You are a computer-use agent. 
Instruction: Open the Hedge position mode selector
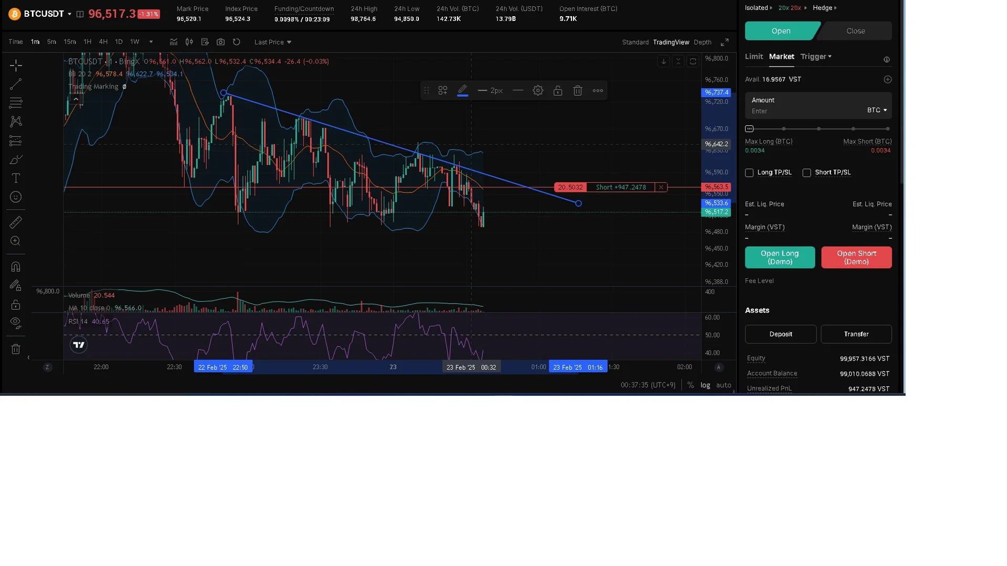coord(824,8)
